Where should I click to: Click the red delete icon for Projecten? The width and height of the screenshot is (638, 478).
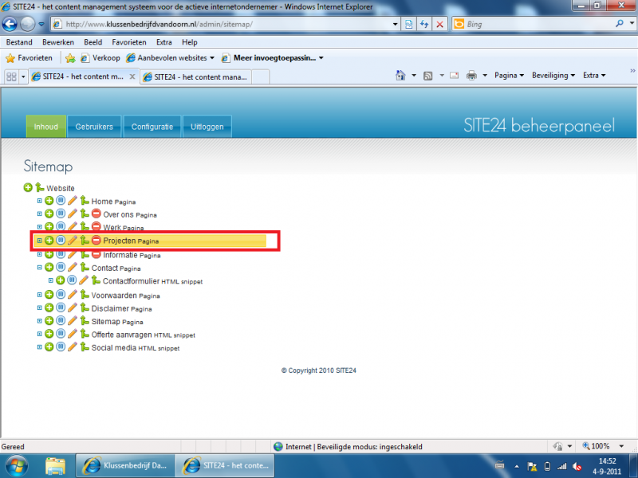point(96,241)
